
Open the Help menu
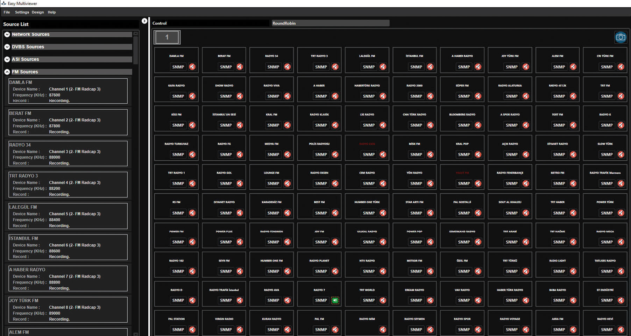pyautogui.click(x=52, y=12)
